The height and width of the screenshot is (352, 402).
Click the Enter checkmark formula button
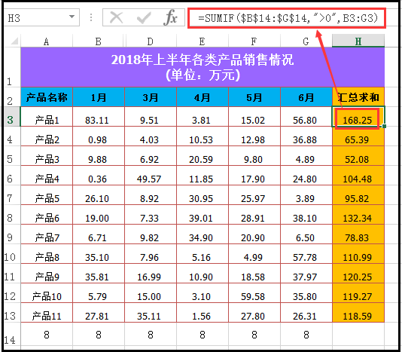coord(144,18)
